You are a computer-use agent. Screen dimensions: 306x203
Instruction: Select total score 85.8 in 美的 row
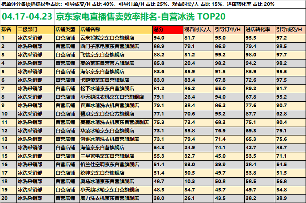point(168,63)
